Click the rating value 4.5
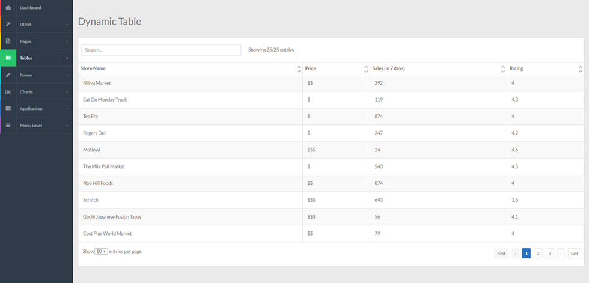This screenshot has height=283, width=589. click(514, 166)
